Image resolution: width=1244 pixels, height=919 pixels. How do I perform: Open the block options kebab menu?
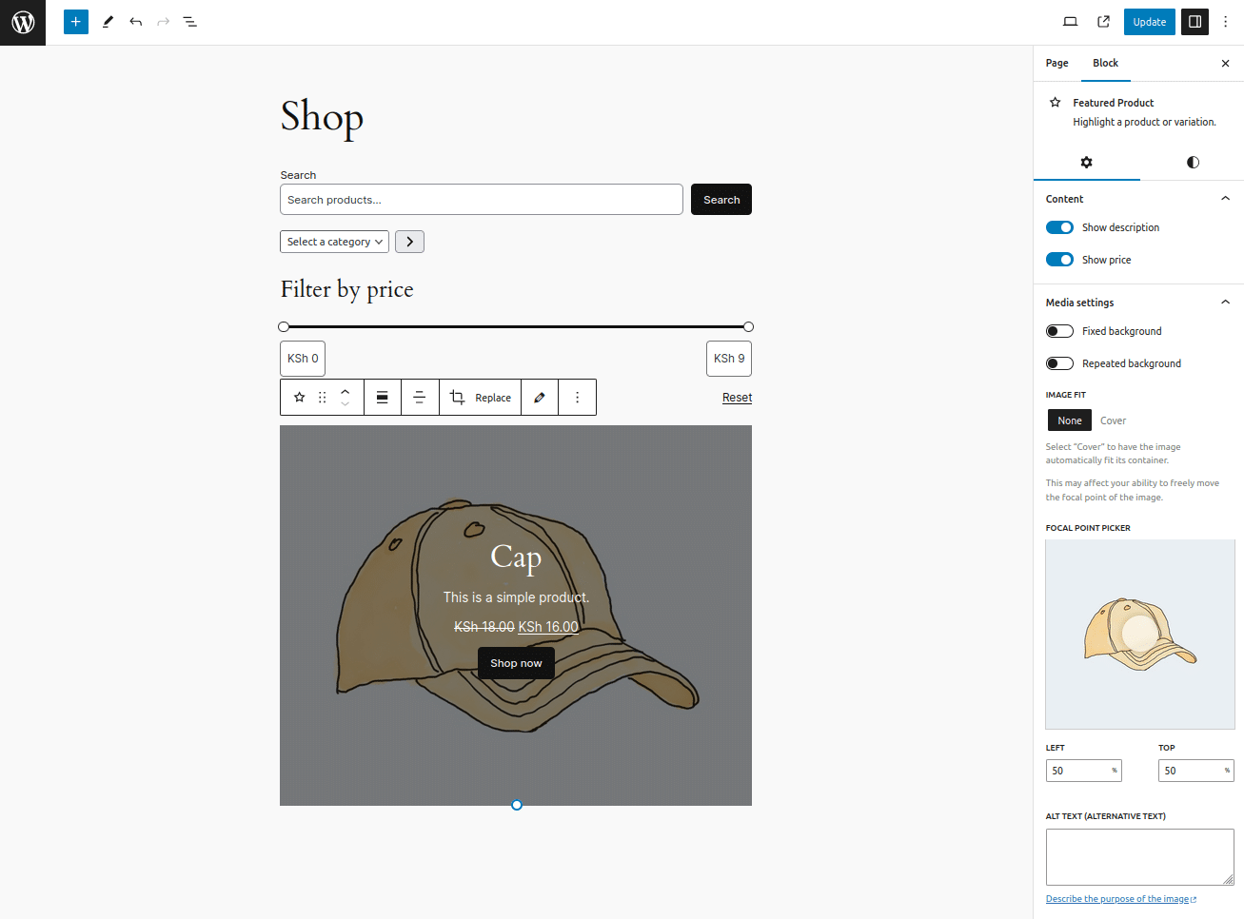[577, 397]
